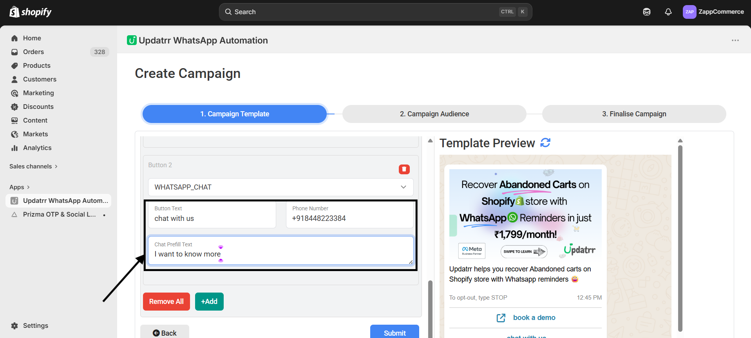Open the notifications bell

click(668, 12)
